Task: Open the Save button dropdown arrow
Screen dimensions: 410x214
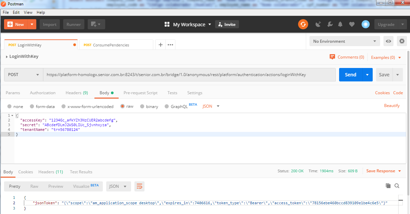Action: point(398,75)
